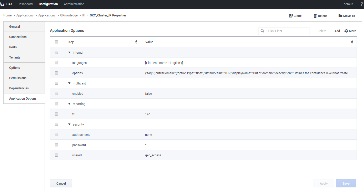Open the More gear icon menu
This screenshot has width=364, height=191.
tap(346, 31)
